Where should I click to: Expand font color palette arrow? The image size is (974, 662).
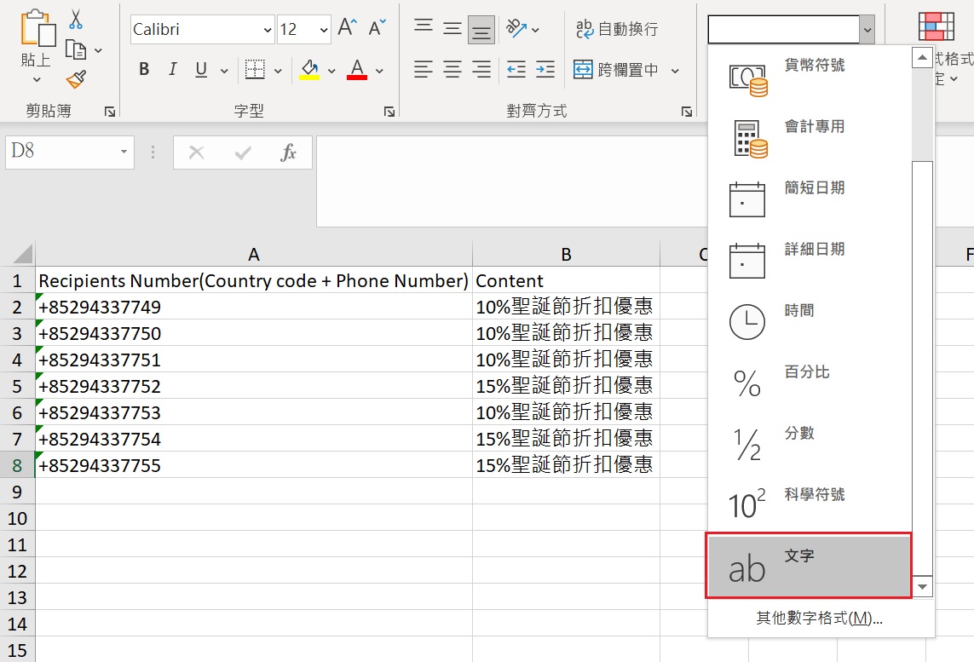coord(379,71)
